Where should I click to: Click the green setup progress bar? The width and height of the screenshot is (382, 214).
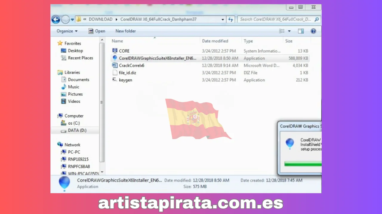[x=303, y=164]
